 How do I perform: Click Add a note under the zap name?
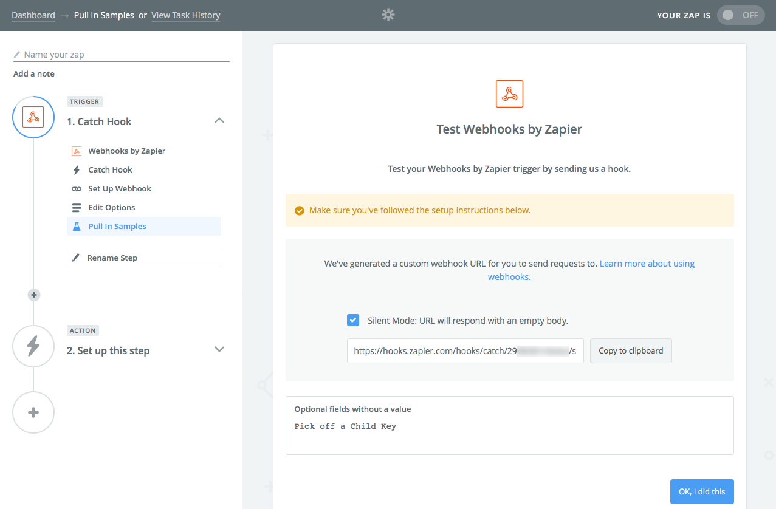pos(34,74)
